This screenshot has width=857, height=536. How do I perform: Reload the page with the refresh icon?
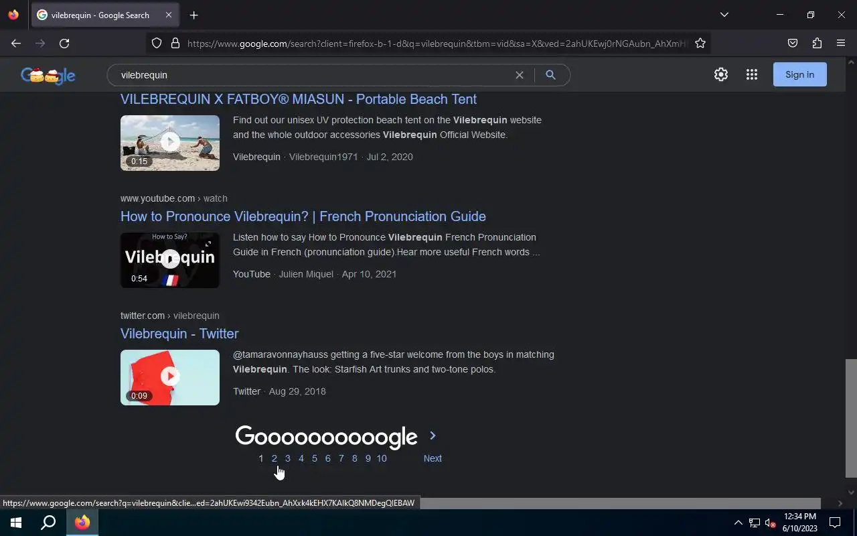click(x=64, y=44)
